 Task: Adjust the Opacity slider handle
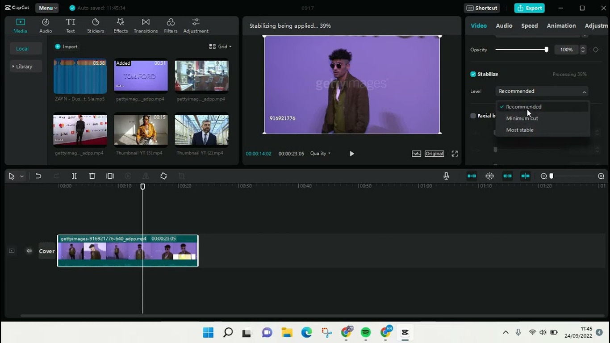(546, 50)
